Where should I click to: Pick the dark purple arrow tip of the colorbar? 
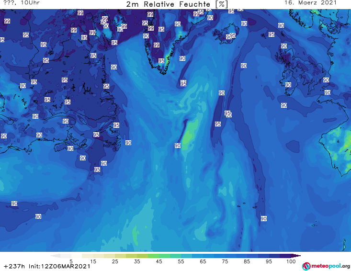(x=296, y=256)
